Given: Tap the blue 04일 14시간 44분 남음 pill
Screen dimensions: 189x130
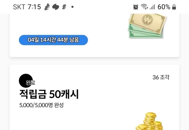Looking at the screenshot, I should pos(53,40).
